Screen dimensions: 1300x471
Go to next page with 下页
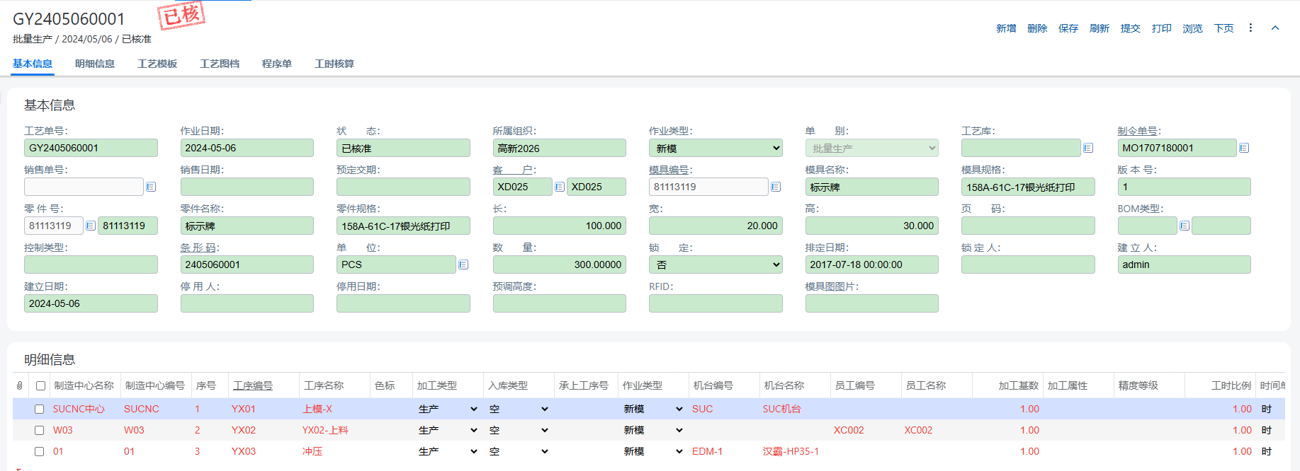pos(1224,28)
